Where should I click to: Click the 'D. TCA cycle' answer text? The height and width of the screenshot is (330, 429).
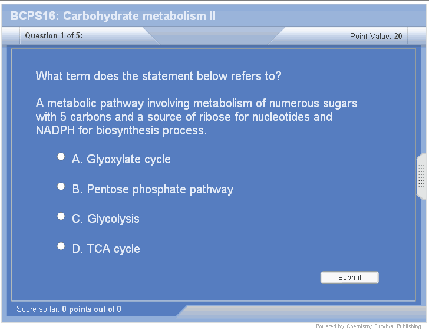[x=106, y=249]
